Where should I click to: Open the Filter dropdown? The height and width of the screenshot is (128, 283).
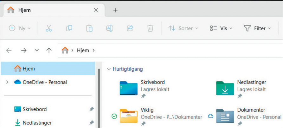coord(257,28)
